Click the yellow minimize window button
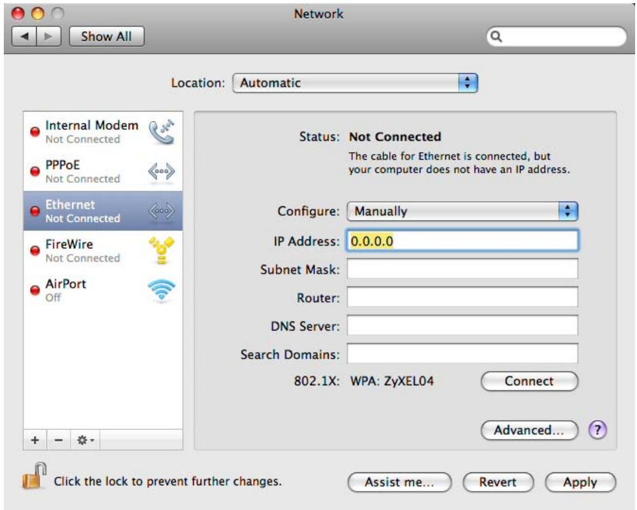 coord(38,14)
